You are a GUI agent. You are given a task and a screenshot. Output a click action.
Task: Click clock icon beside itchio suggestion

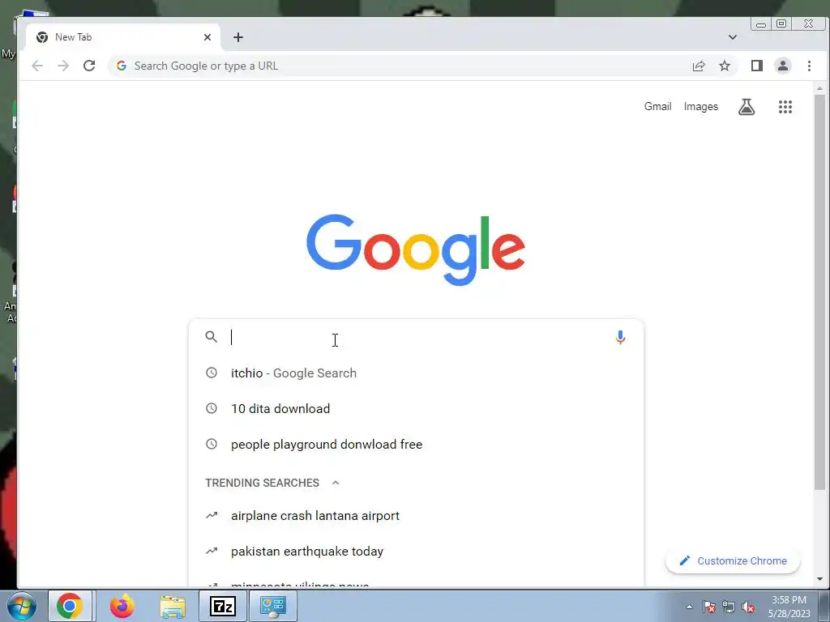(212, 373)
